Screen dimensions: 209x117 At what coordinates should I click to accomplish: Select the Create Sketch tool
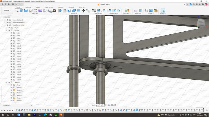tap(17, 11)
